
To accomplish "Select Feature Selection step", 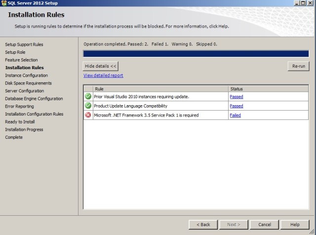I will pyautogui.click(x=21, y=60).
